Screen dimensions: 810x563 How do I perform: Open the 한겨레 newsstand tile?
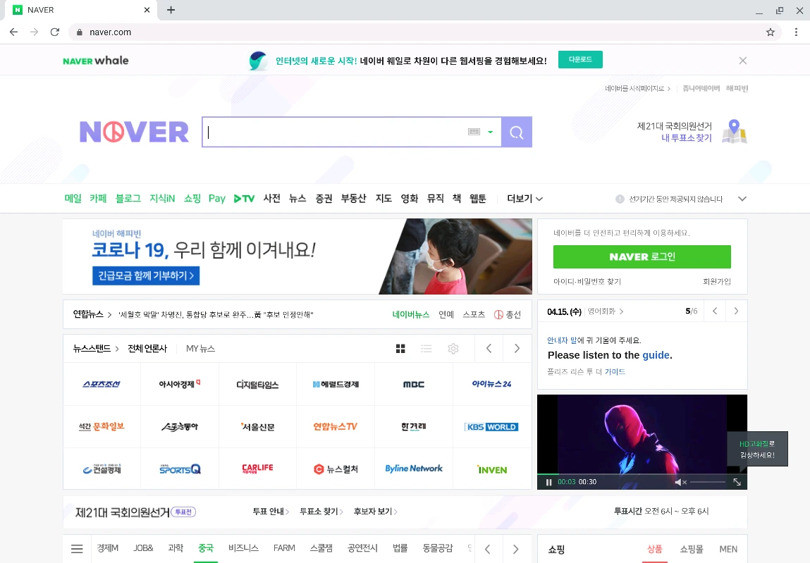[x=414, y=426]
